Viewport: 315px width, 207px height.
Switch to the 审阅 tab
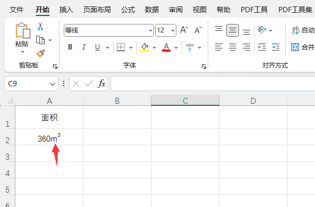coord(176,10)
